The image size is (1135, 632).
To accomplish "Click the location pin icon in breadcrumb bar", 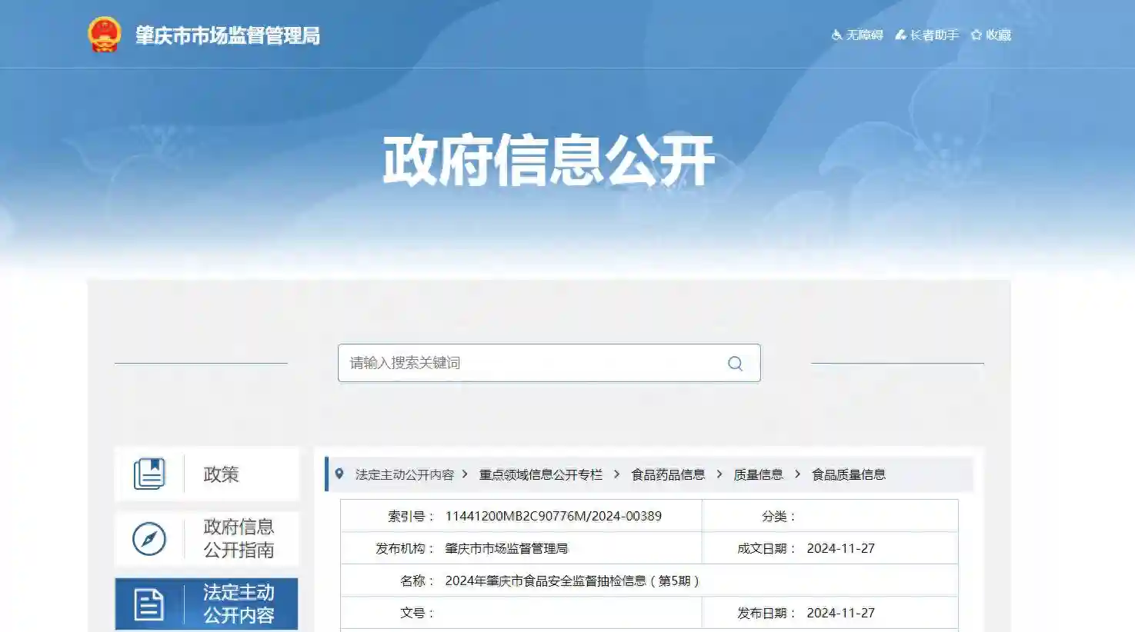I will (341, 474).
